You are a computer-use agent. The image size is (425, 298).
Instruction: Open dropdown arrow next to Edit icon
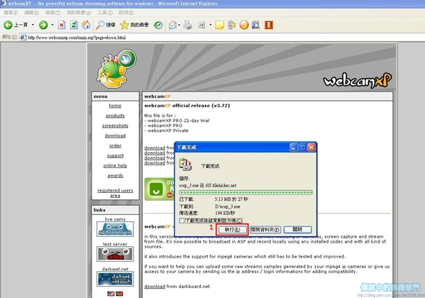[x=210, y=25]
